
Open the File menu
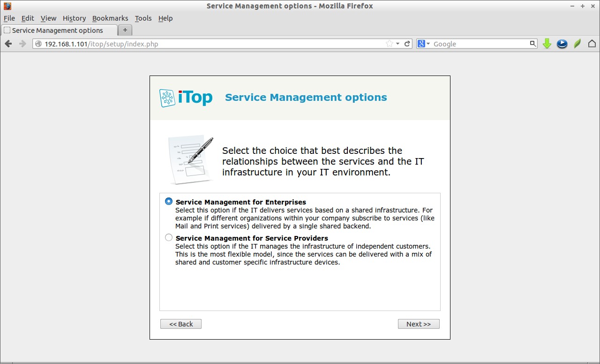pos(9,18)
